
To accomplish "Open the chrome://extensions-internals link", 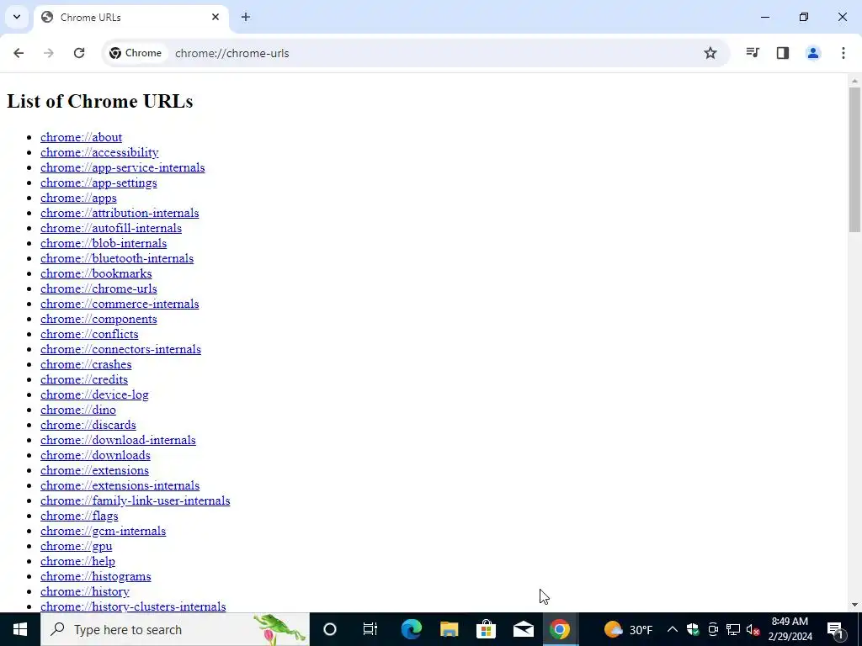I will click(120, 485).
